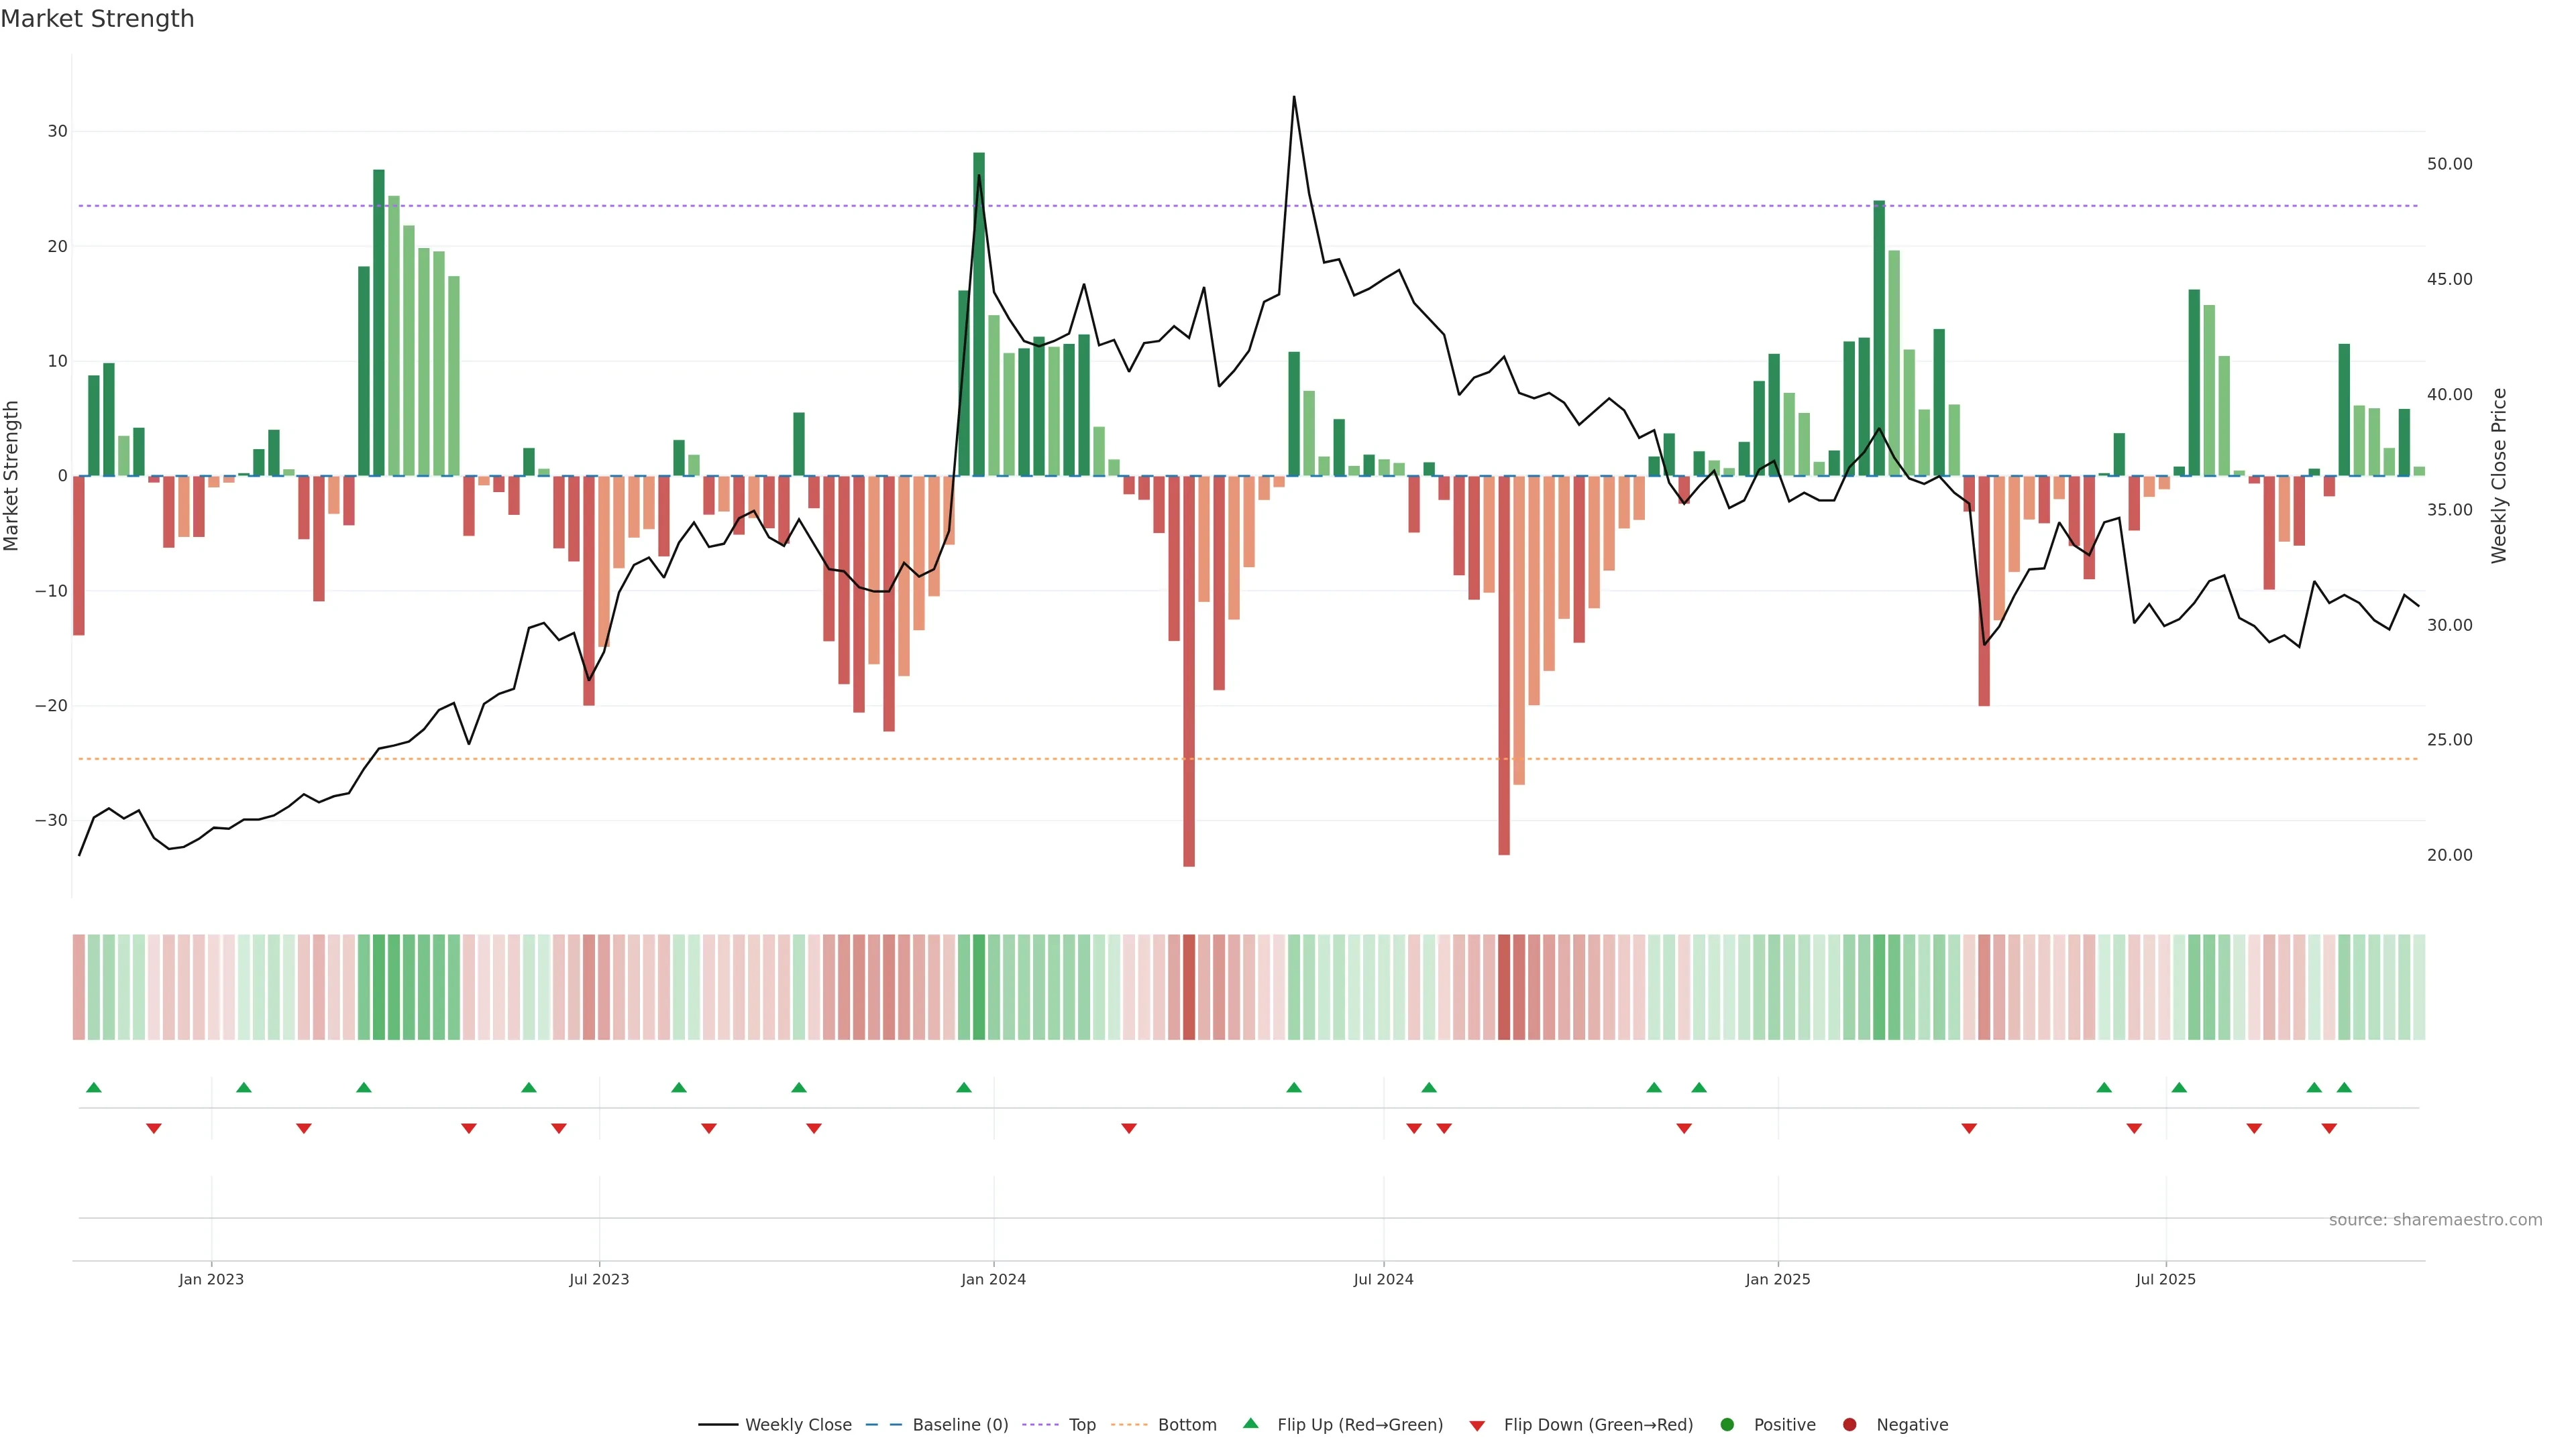Screen dimensions: 2576x1448
Task: Click the red Flip Down triangle in legend
Action: [x=1477, y=1426]
